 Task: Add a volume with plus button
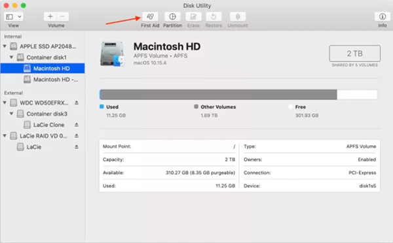[x=50, y=17]
